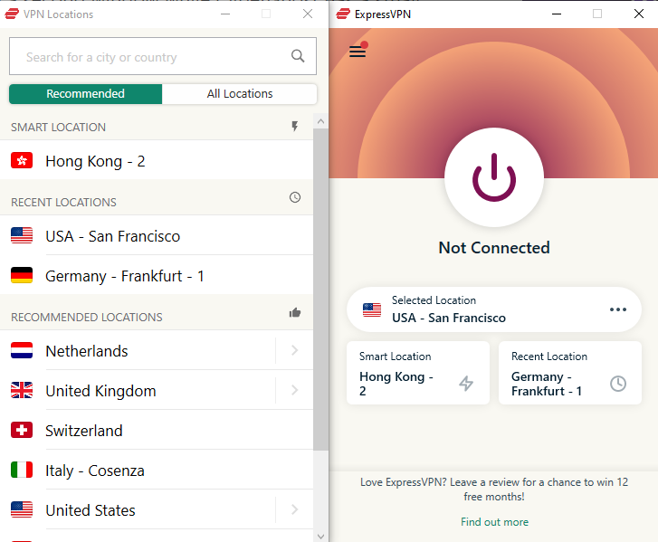Click the Recent Location Germany Frankfurt card

coord(570,373)
